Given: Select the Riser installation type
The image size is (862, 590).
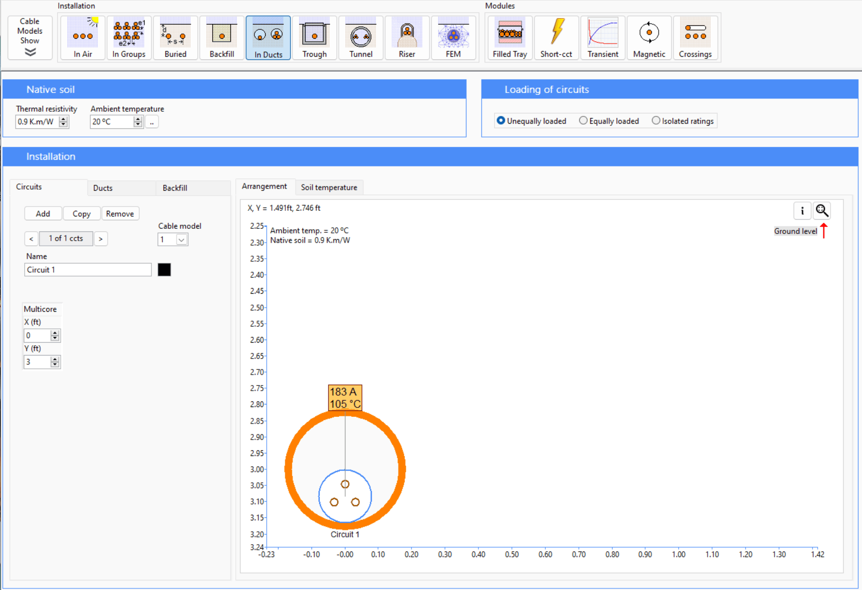Looking at the screenshot, I should tap(407, 38).
